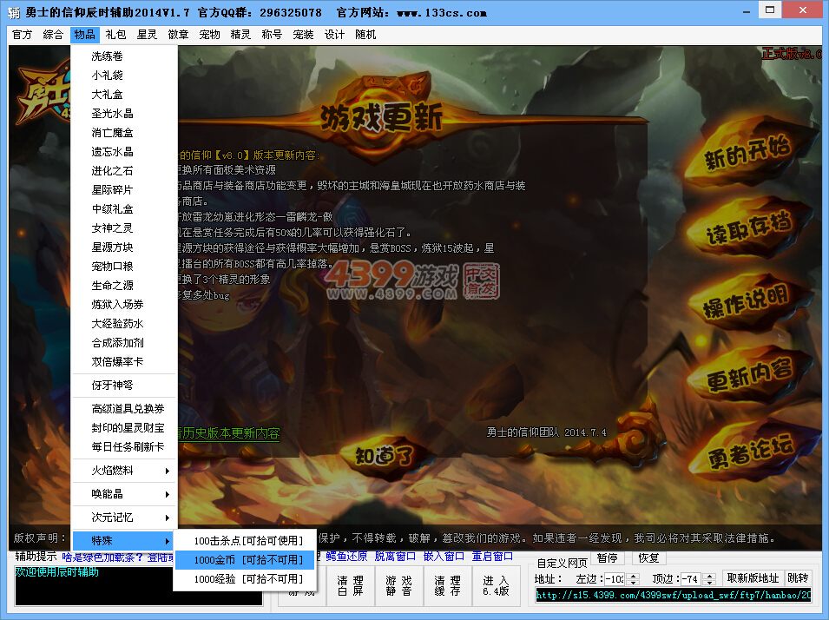Open the 星灵 menu
The image size is (829, 620).
click(147, 35)
